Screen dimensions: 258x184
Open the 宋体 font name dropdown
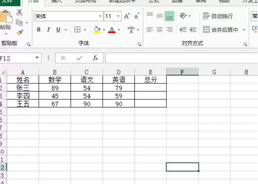(x=101, y=16)
